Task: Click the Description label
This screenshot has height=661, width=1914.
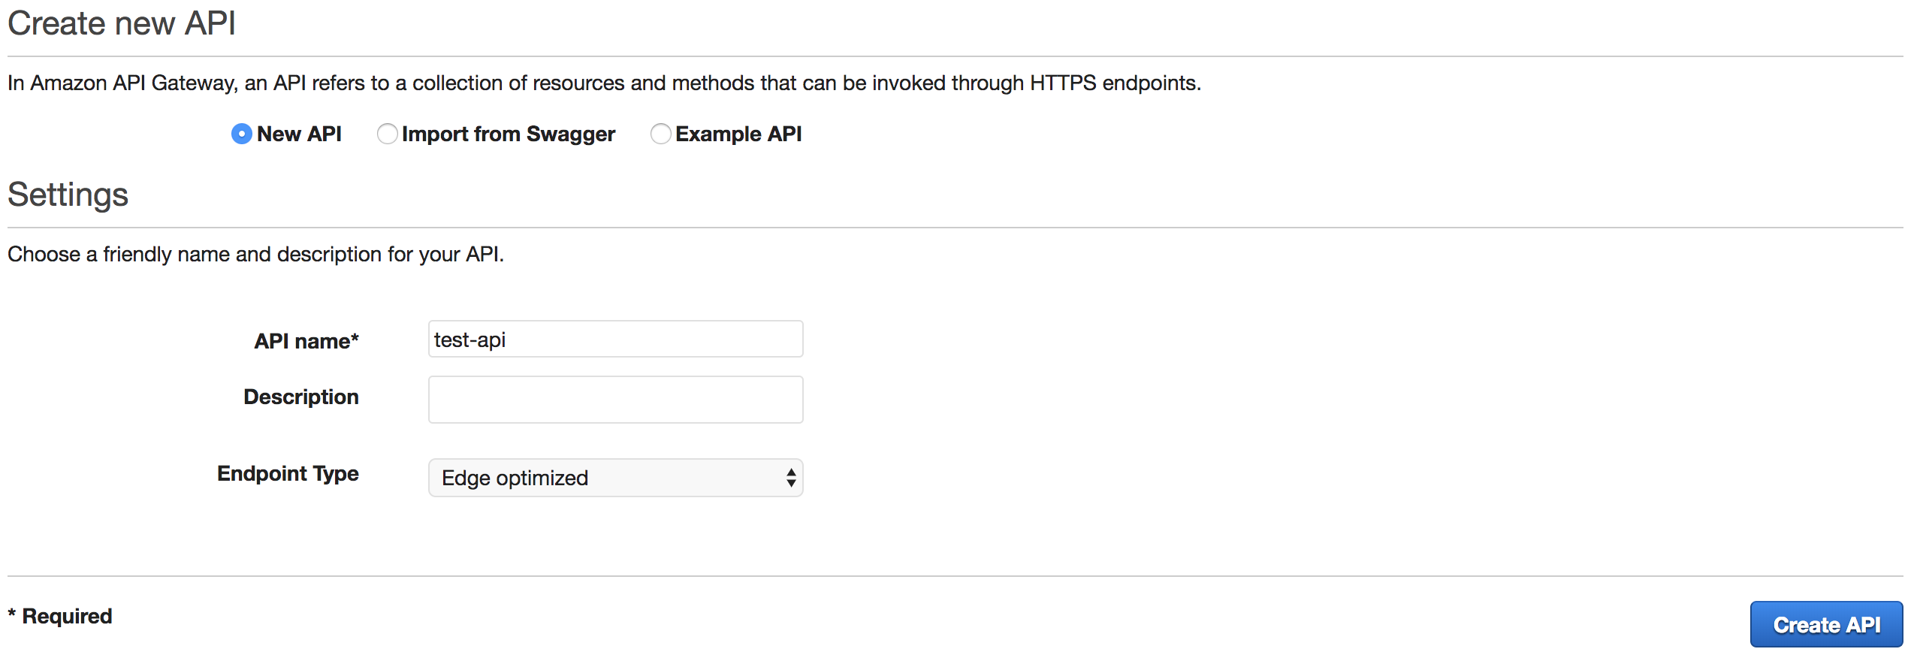Action: [x=300, y=397]
